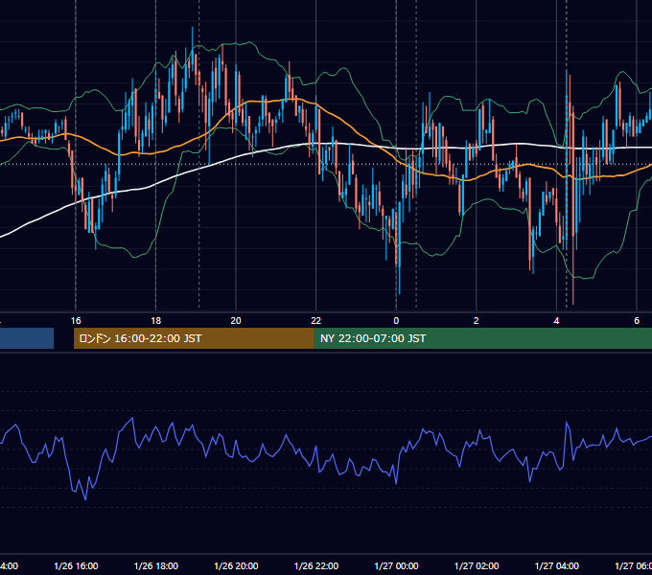Click the 1/26 18:00 date label
This screenshot has height=575, width=652.
[x=156, y=566]
